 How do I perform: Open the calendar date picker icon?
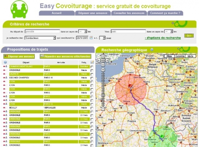click(91, 38)
